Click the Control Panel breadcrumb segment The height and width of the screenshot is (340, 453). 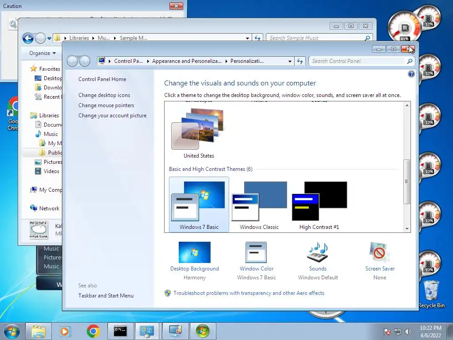coord(128,61)
